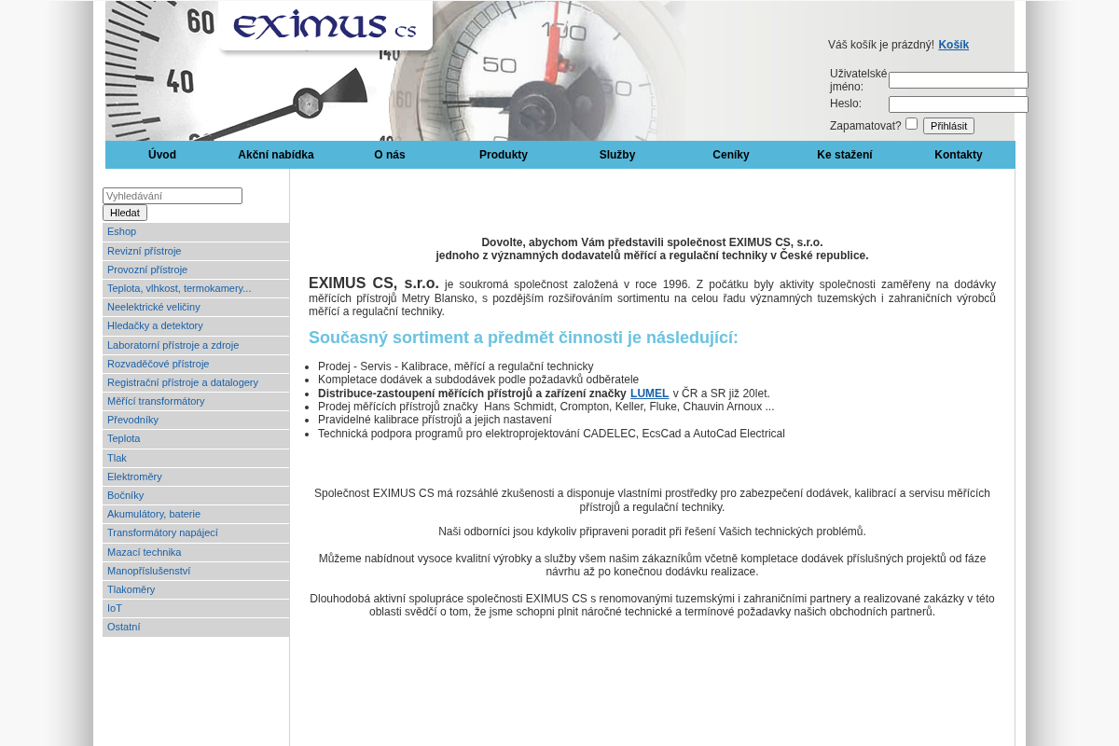Click bullet 'Technická podpora programů pro elektroprojektování'

point(551,434)
